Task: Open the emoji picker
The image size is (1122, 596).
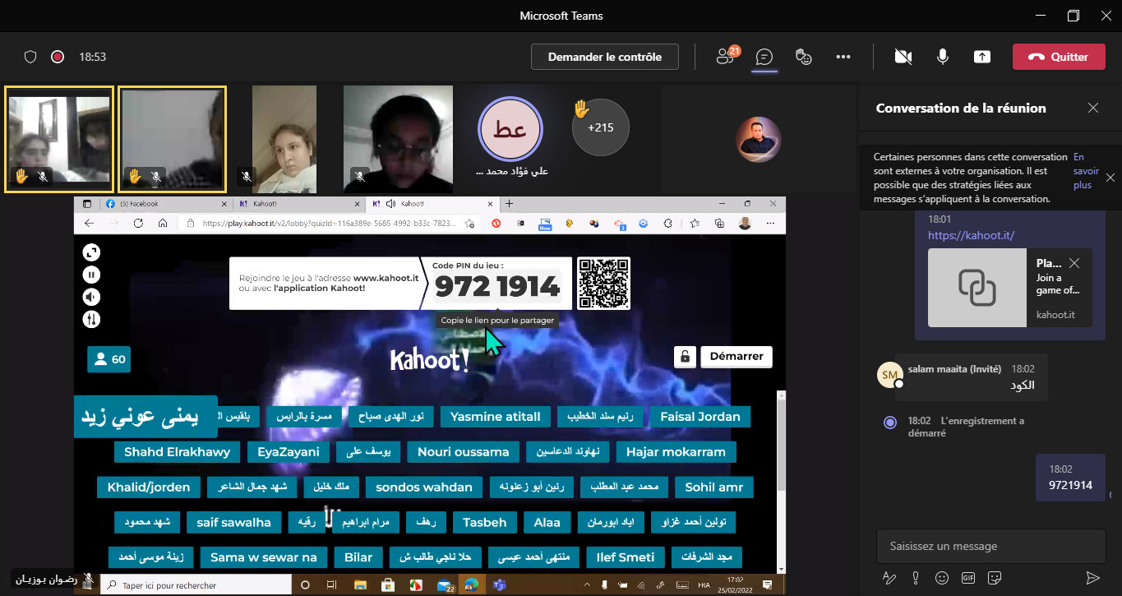Action: (942, 578)
